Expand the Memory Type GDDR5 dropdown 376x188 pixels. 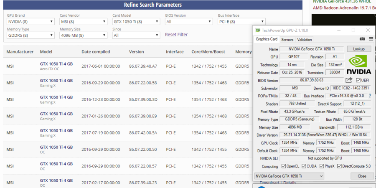click(x=30, y=36)
